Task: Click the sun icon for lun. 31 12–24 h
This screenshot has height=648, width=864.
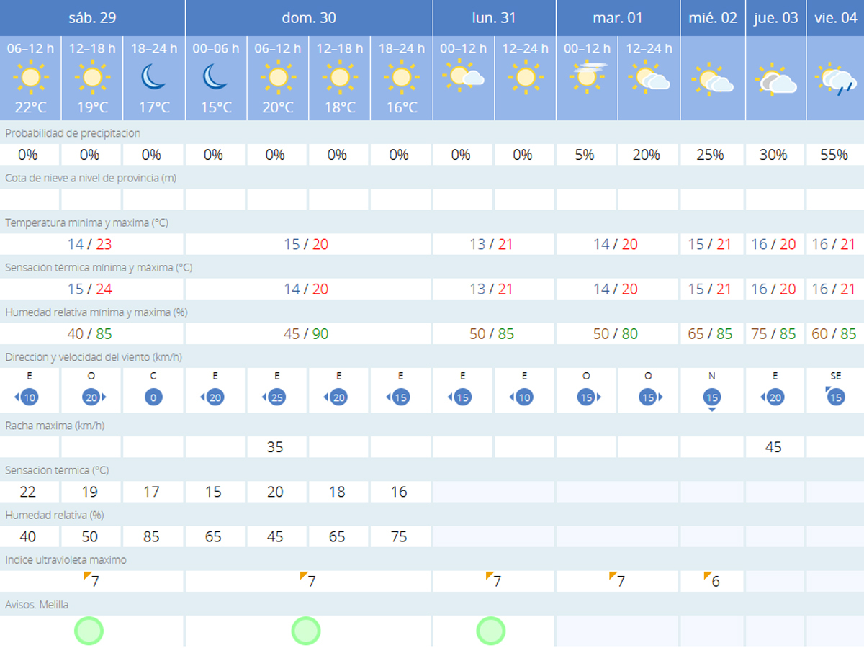Action: (x=526, y=77)
